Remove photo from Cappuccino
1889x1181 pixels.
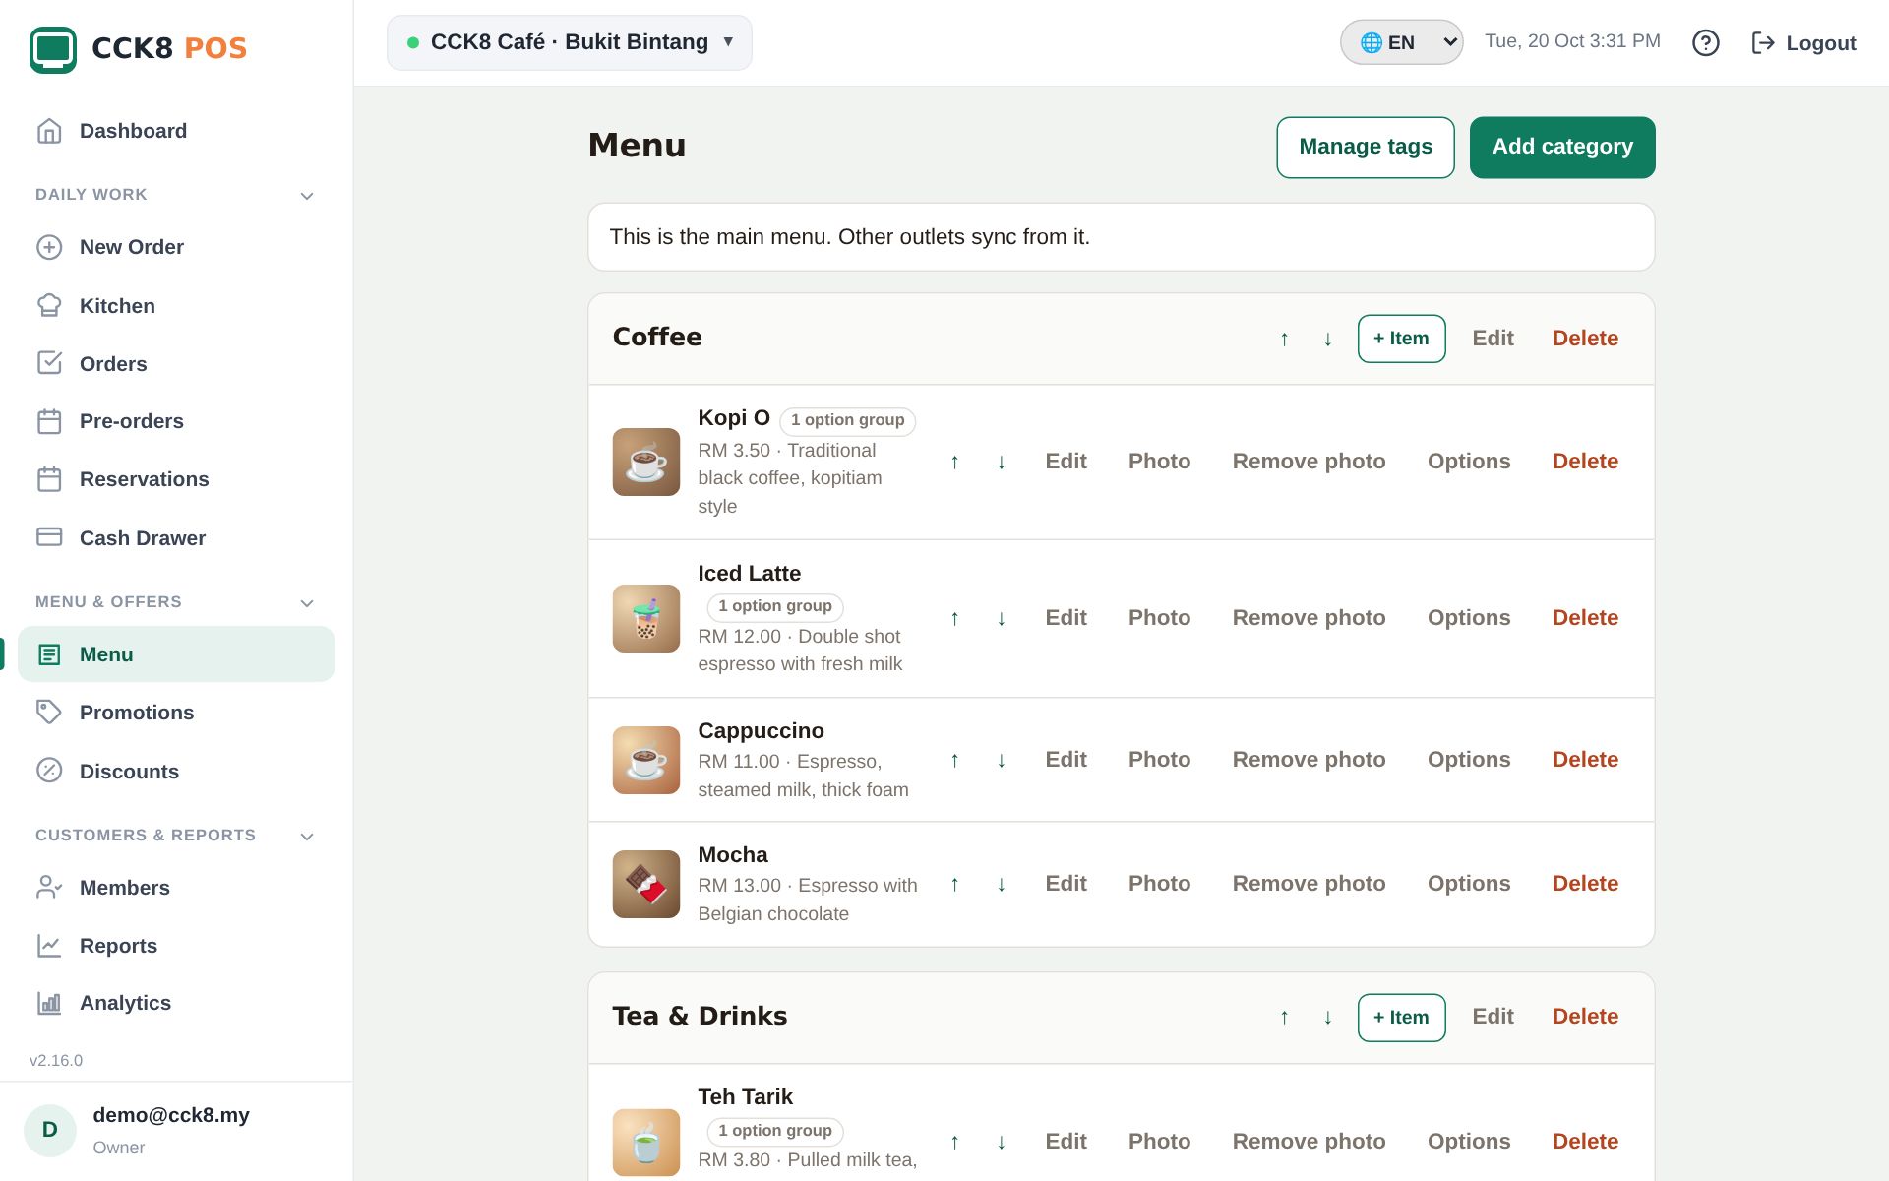1309,760
